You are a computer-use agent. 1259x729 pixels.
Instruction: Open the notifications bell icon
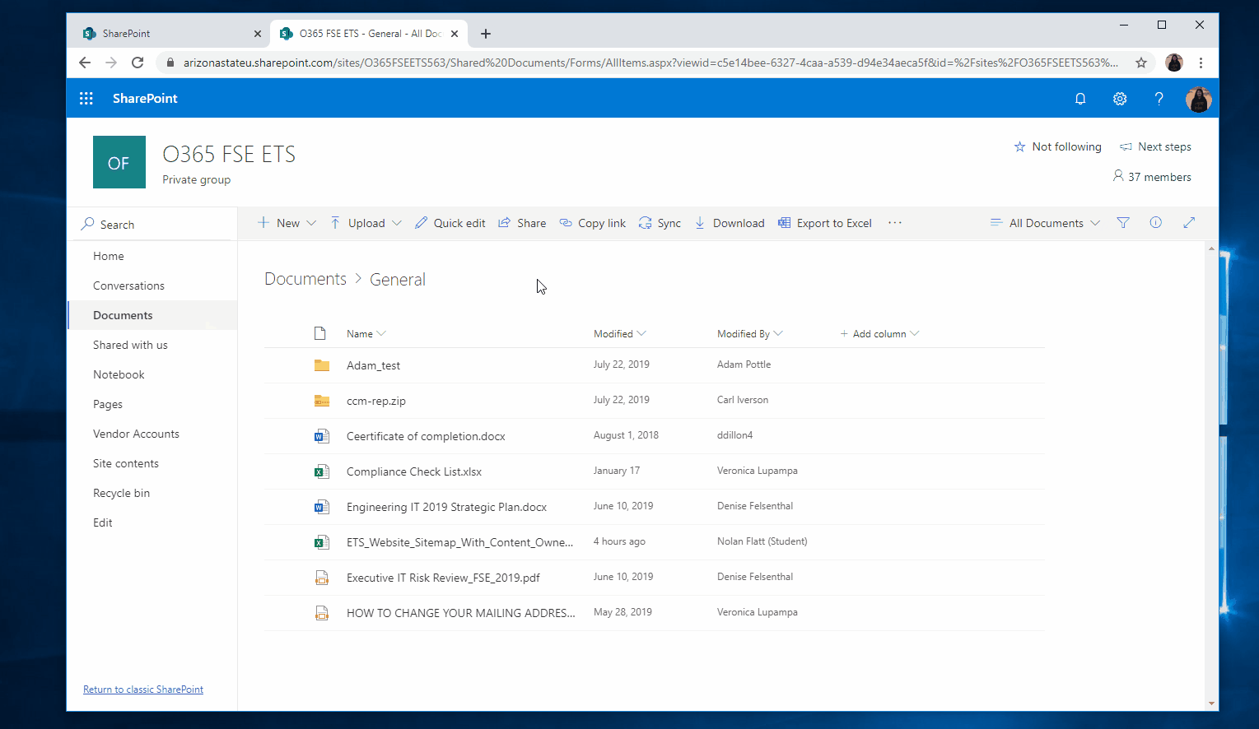[x=1080, y=99]
